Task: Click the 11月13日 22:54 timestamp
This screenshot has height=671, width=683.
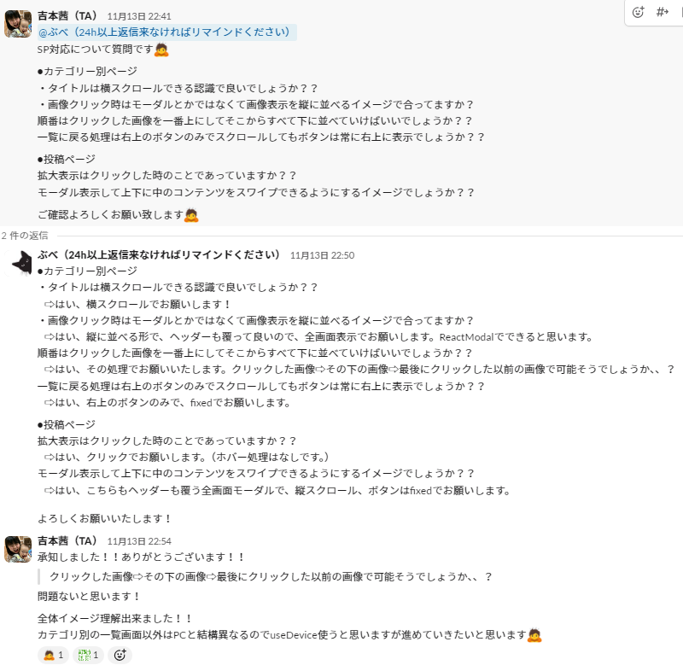Action: [139, 541]
